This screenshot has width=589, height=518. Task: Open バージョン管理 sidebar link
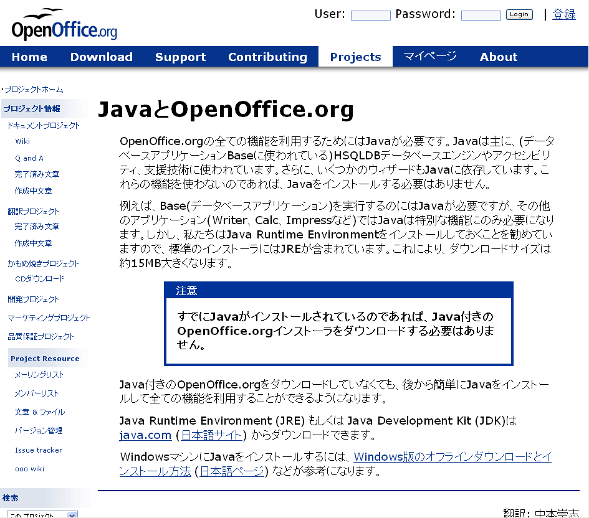38,431
